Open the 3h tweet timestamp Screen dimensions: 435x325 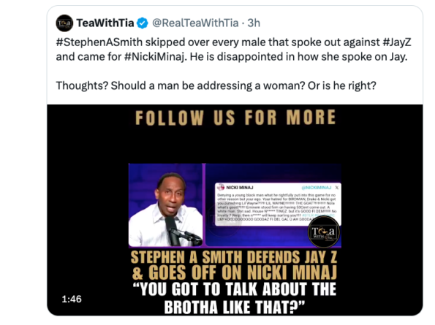tap(254, 23)
